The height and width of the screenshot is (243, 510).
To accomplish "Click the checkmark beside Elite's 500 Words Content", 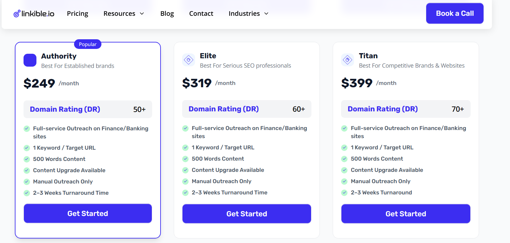I will 185,159.
